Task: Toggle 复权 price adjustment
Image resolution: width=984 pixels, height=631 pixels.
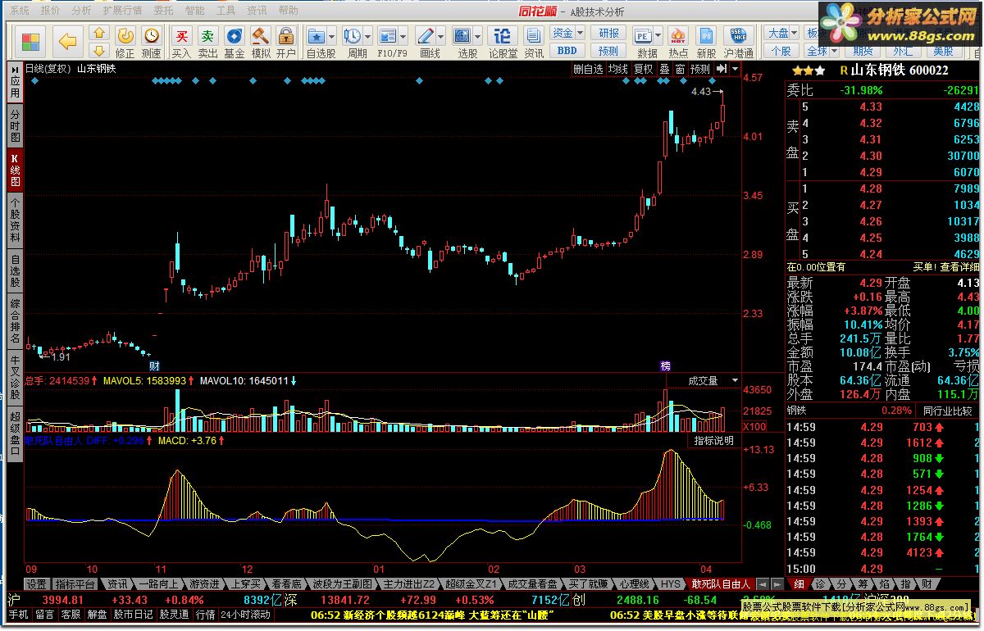Action: click(644, 70)
